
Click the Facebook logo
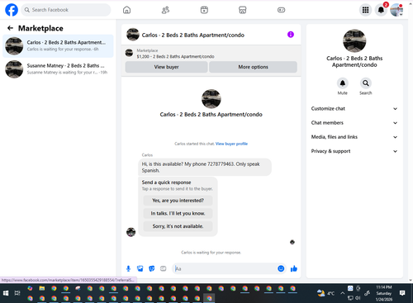pyautogui.click(x=12, y=10)
